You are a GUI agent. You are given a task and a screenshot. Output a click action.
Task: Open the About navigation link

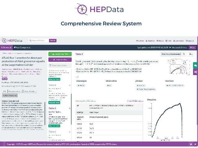pos(160,41)
